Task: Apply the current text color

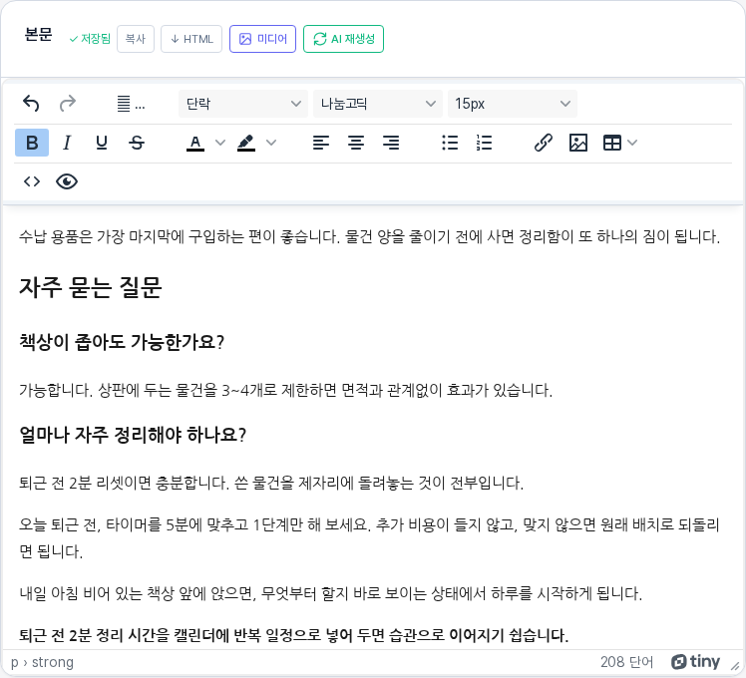Action: pos(195,143)
